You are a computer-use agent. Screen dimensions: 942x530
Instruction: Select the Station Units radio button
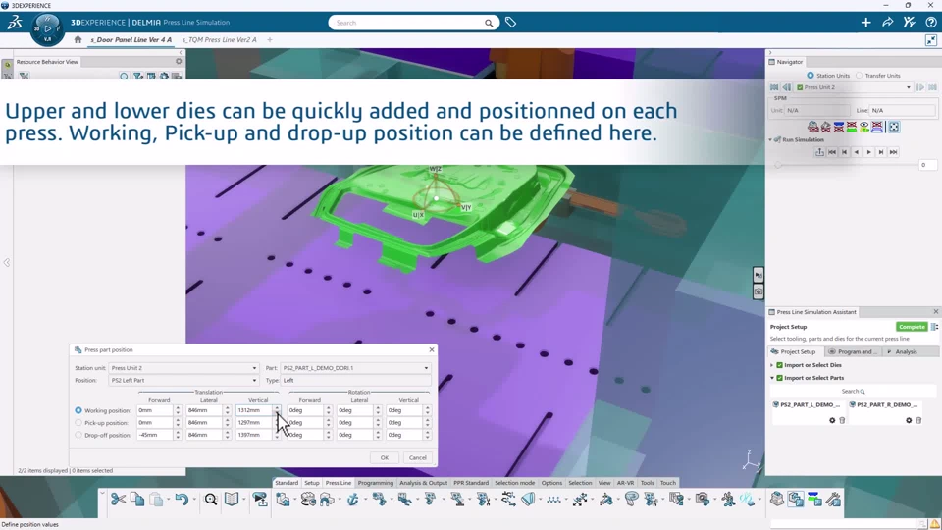[811, 76]
